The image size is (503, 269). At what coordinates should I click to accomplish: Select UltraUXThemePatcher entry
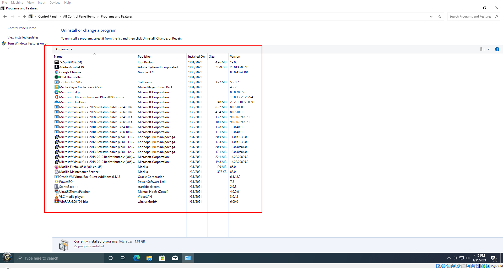tap(157, 192)
